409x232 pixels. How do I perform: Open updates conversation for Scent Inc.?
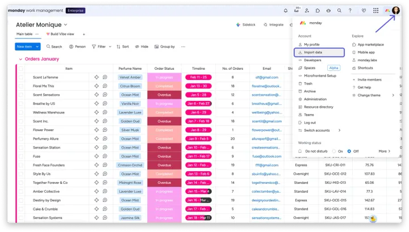pos(105,121)
